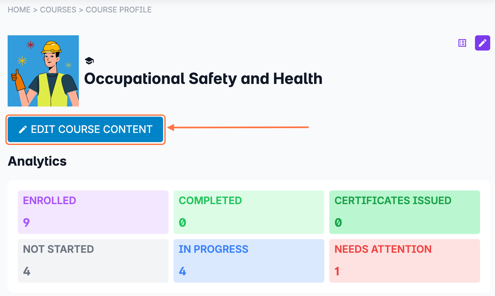Image resolution: width=495 pixels, height=296 pixels.
Task: Go to Home in breadcrumb
Action: coord(19,10)
